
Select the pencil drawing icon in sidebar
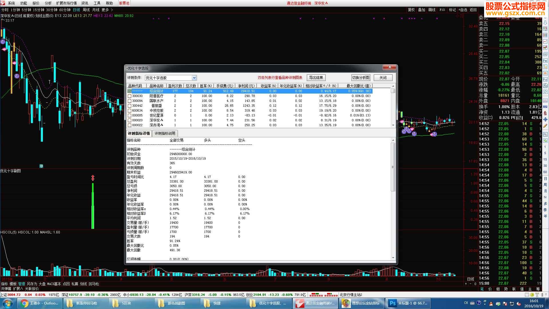545,126
